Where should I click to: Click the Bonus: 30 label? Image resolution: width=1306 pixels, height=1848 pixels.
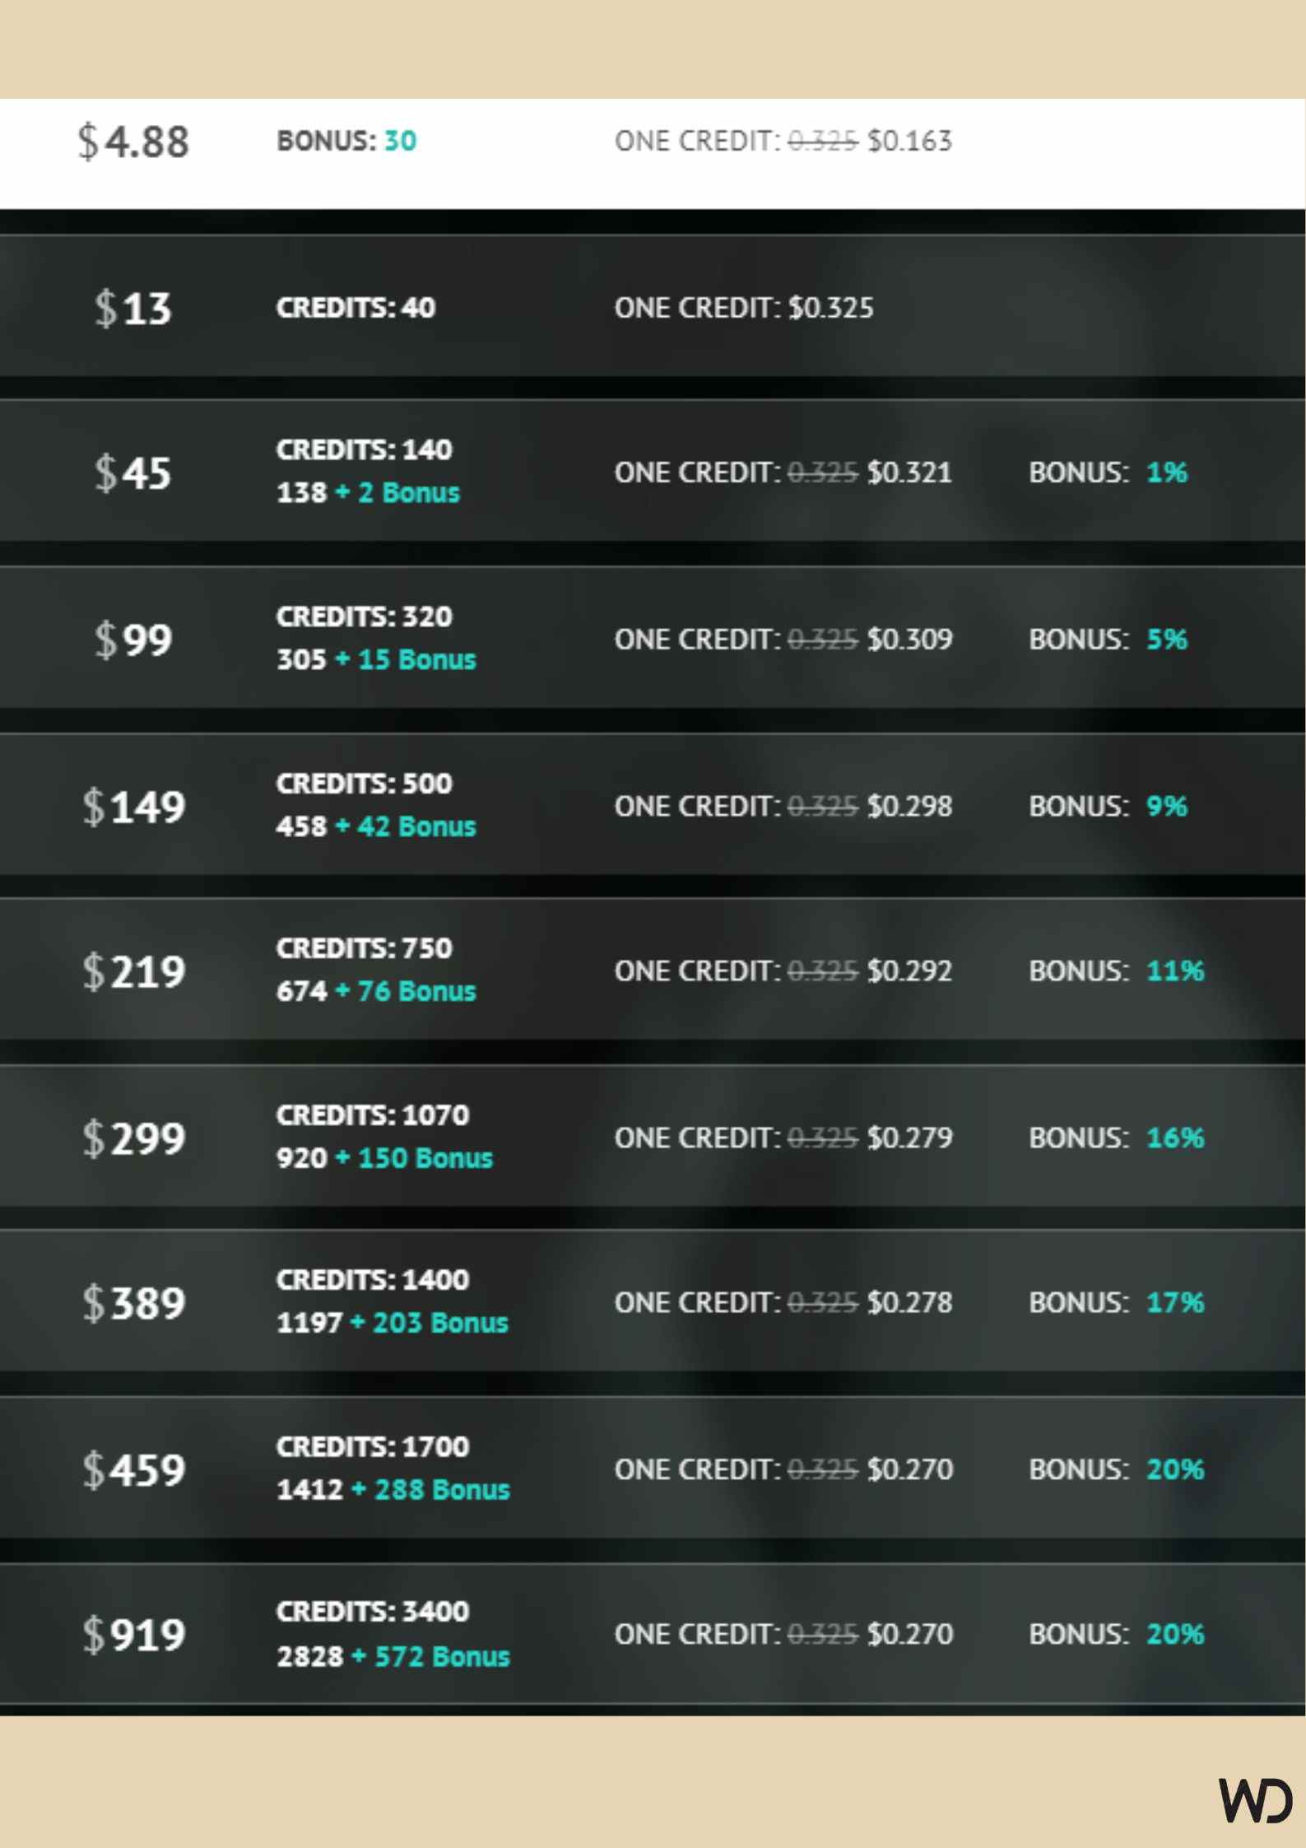(x=346, y=141)
